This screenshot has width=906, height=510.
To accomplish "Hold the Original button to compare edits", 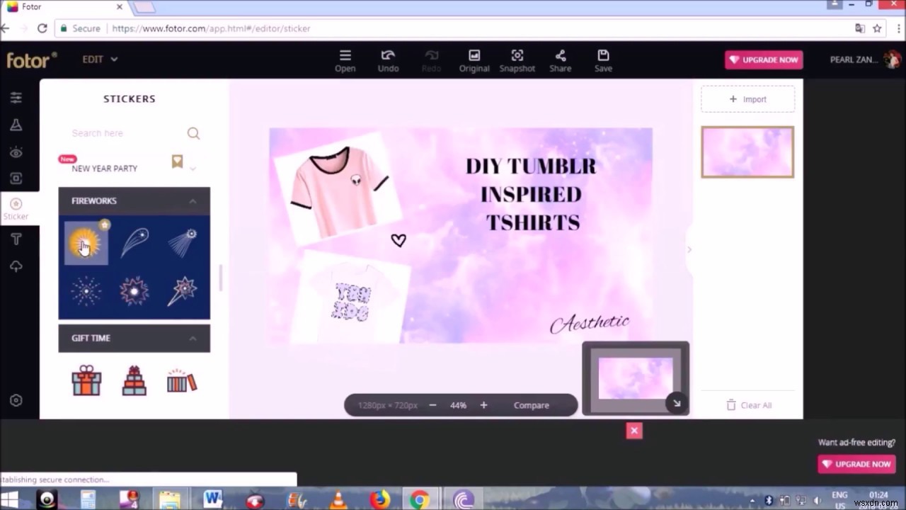I will coord(474,60).
